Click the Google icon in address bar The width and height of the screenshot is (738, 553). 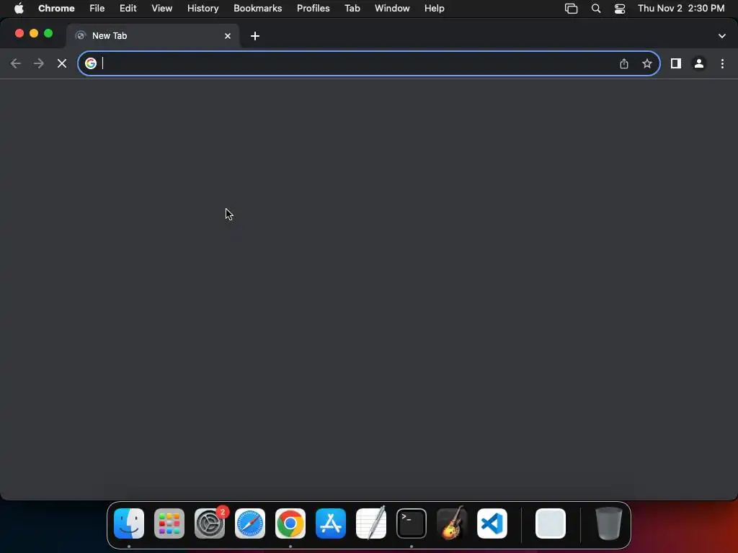pos(91,63)
